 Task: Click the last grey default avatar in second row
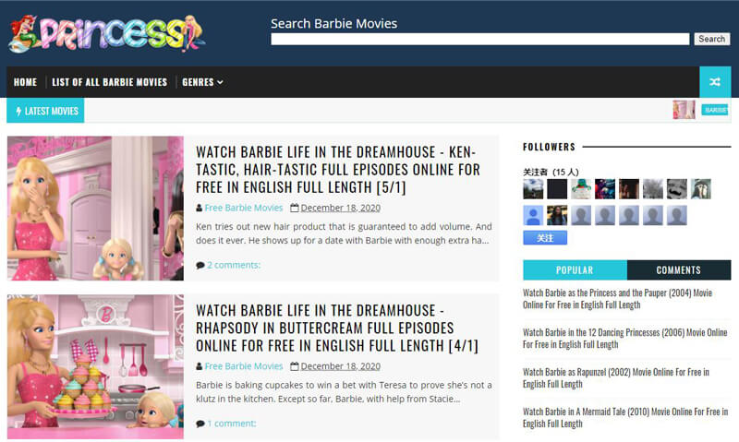677,216
